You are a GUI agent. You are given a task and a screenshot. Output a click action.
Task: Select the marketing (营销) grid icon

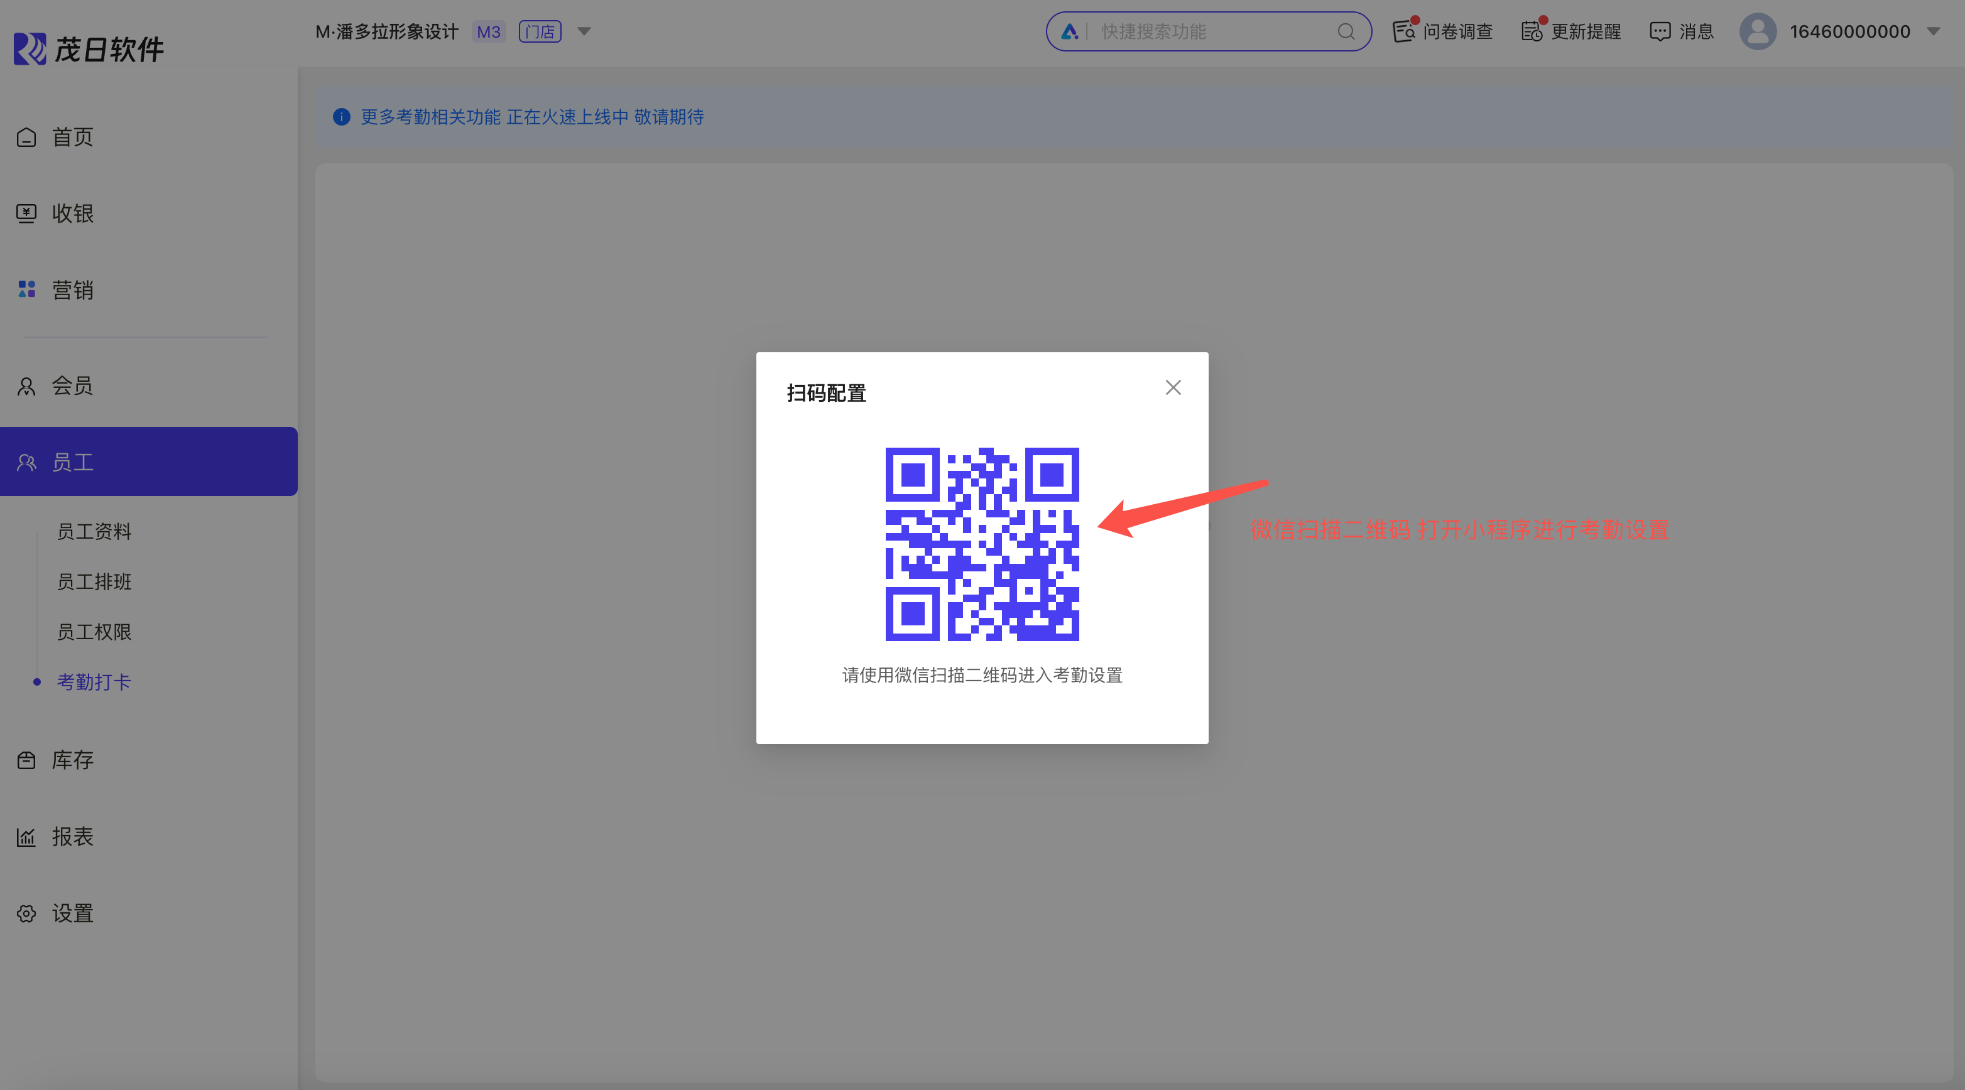(26, 289)
